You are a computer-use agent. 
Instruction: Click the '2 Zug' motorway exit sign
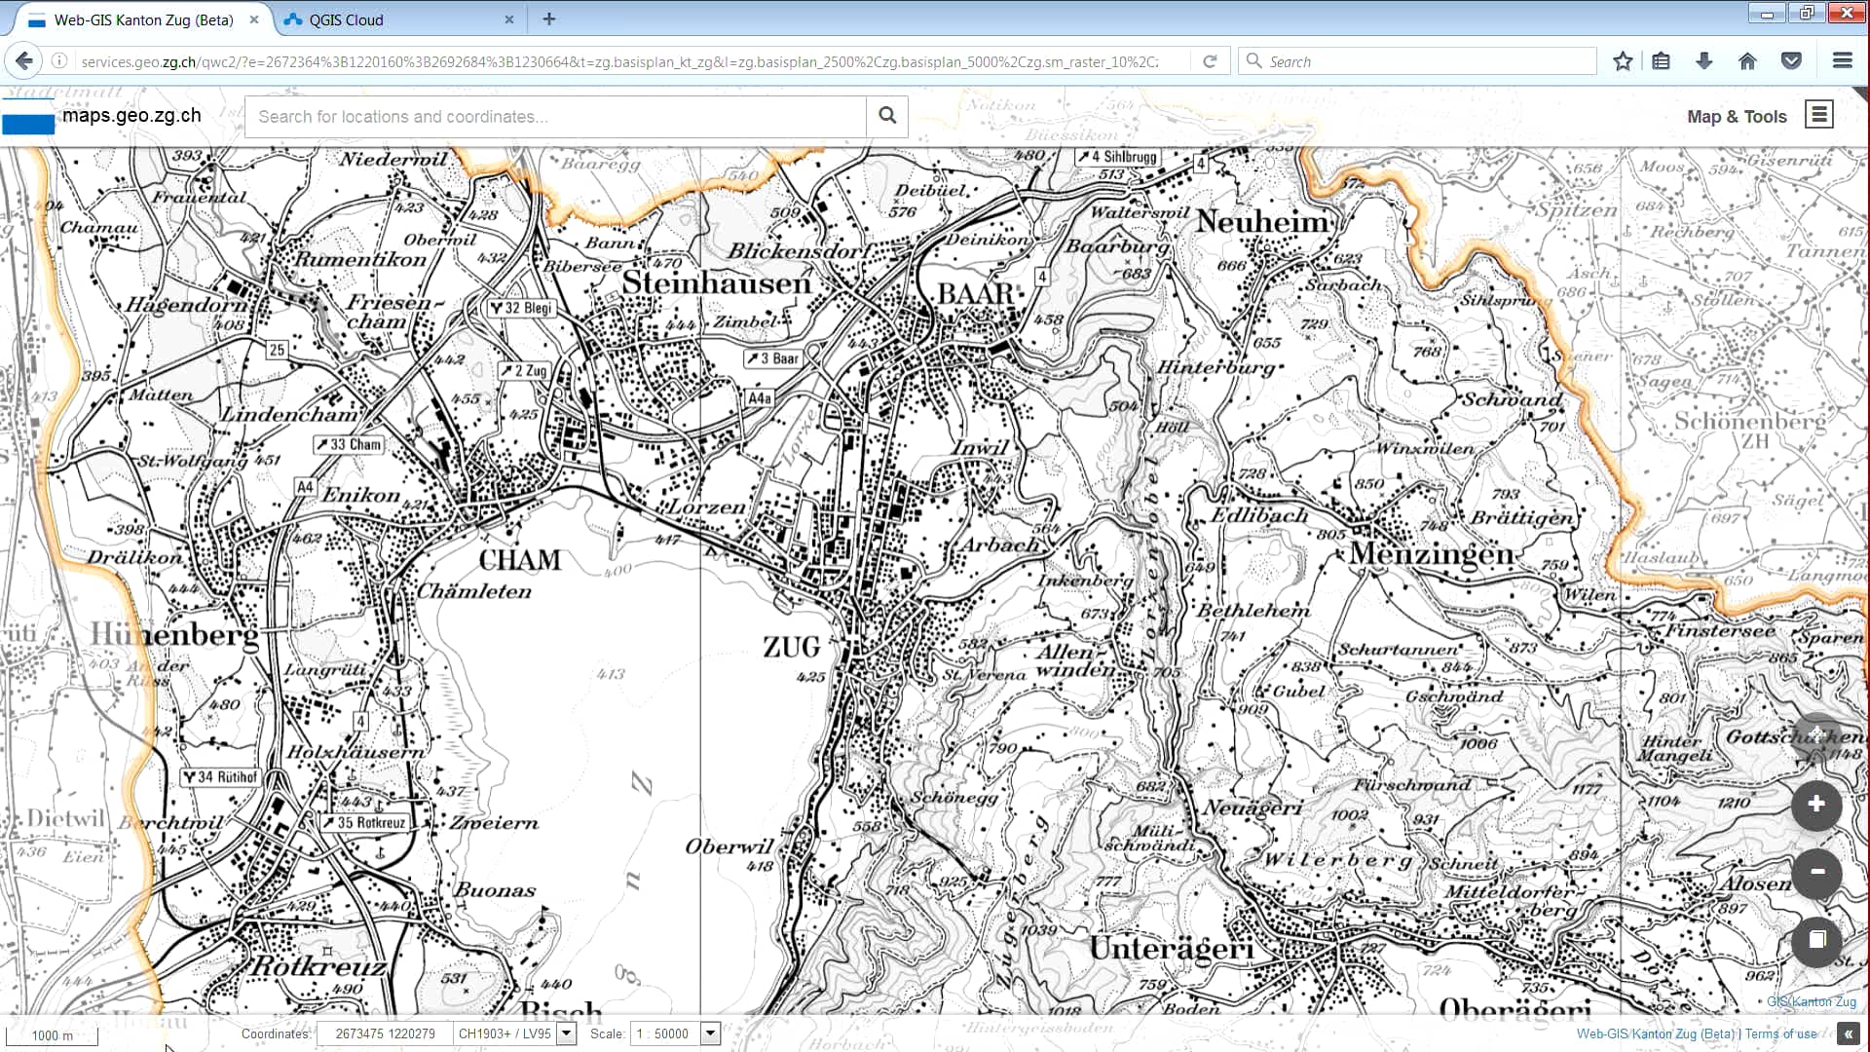524,371
